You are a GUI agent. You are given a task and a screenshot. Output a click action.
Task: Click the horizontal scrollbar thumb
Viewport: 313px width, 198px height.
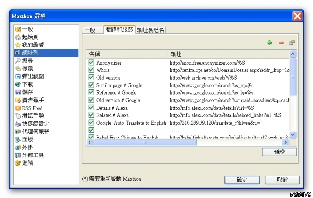[x=145, y=142]
